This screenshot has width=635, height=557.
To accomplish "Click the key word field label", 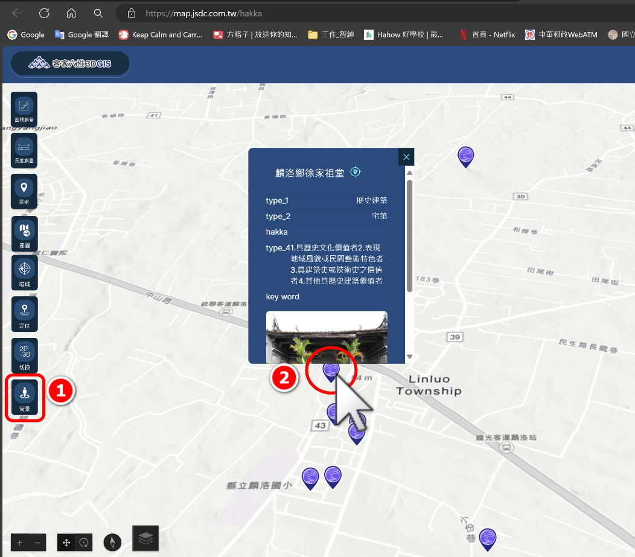I will (282, 297).
